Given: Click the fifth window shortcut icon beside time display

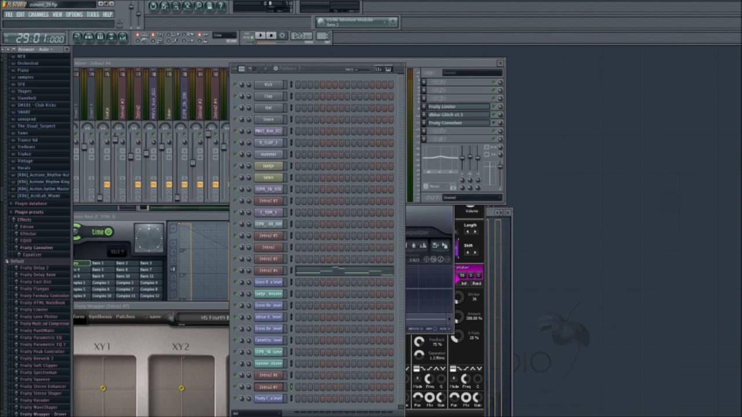Looking at the screenshot, I should 123,37.
